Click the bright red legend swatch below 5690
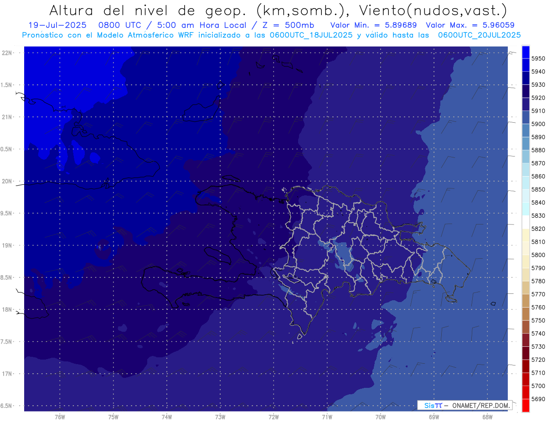Image resolution: width=547 pixels, height=423 pixels. click(526, 405)
